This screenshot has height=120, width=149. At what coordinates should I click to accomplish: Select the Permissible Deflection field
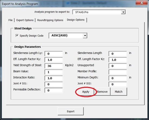(x=54, y=90)
